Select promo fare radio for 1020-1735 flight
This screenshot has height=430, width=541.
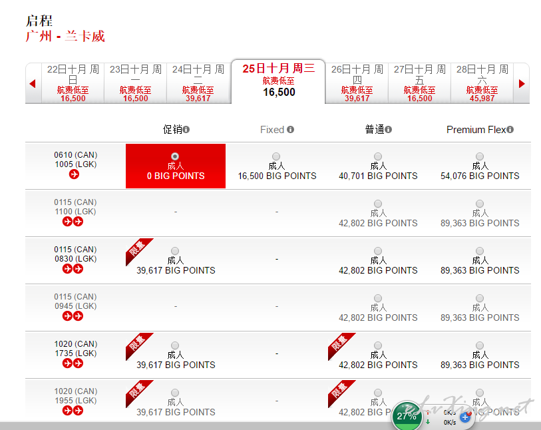coord(175,345)
